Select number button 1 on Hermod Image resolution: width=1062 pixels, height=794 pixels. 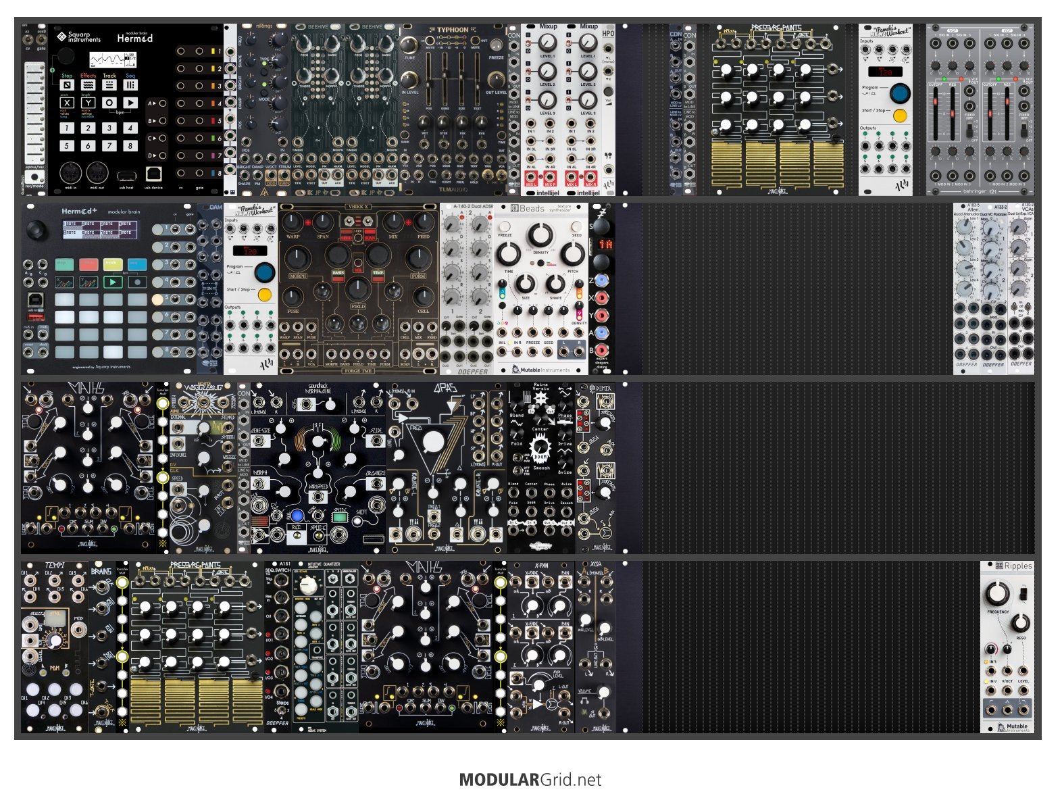tap(67, 128)
